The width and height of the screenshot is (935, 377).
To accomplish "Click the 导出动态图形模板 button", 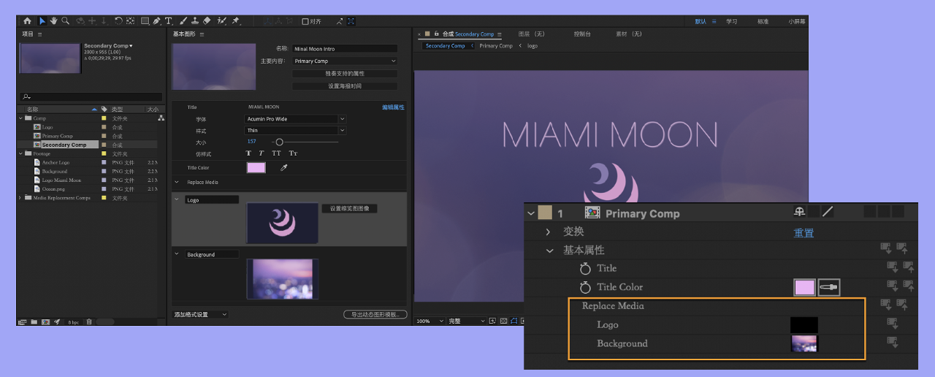I will click(375, 314).
